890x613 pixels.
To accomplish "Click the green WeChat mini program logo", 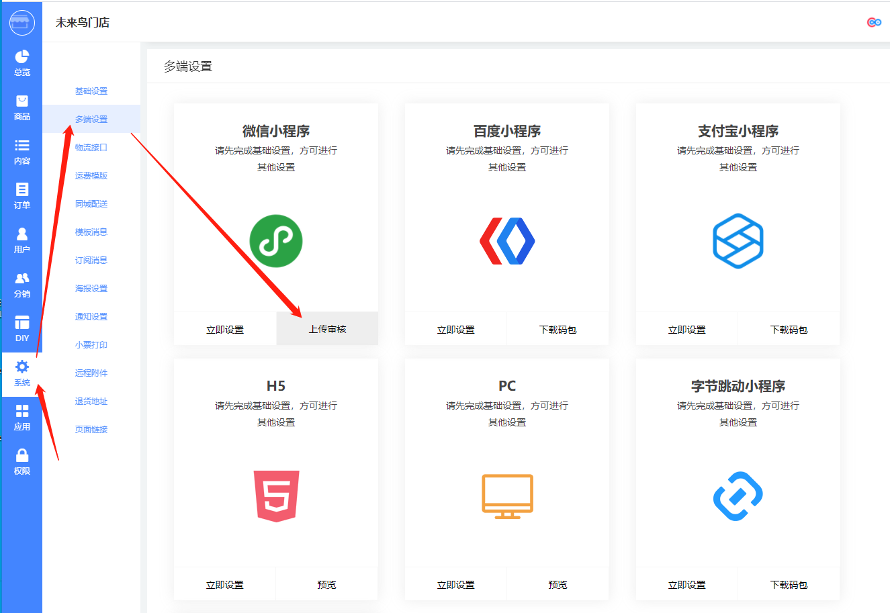I will pos(276,241).
